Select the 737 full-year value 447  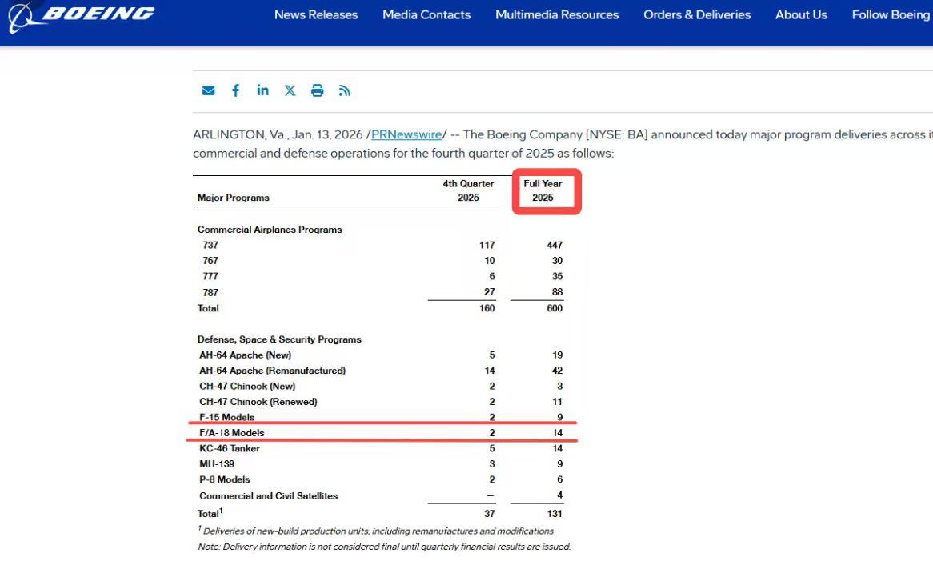coord(555,245)
